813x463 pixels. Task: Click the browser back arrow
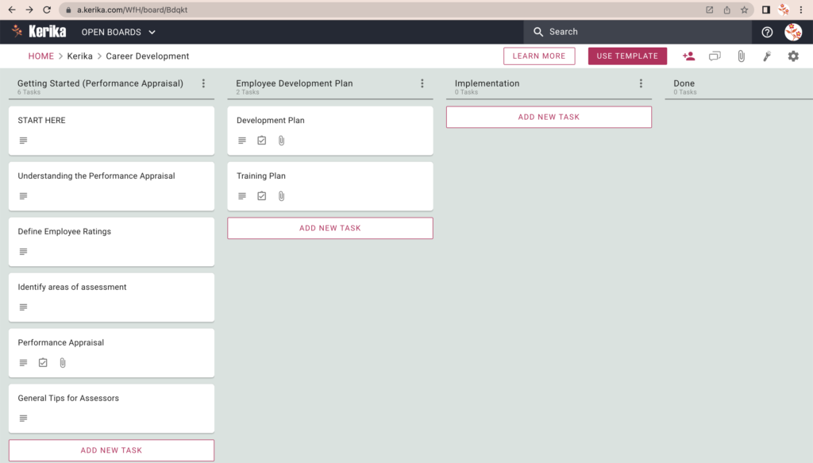(x=12, y=10)
